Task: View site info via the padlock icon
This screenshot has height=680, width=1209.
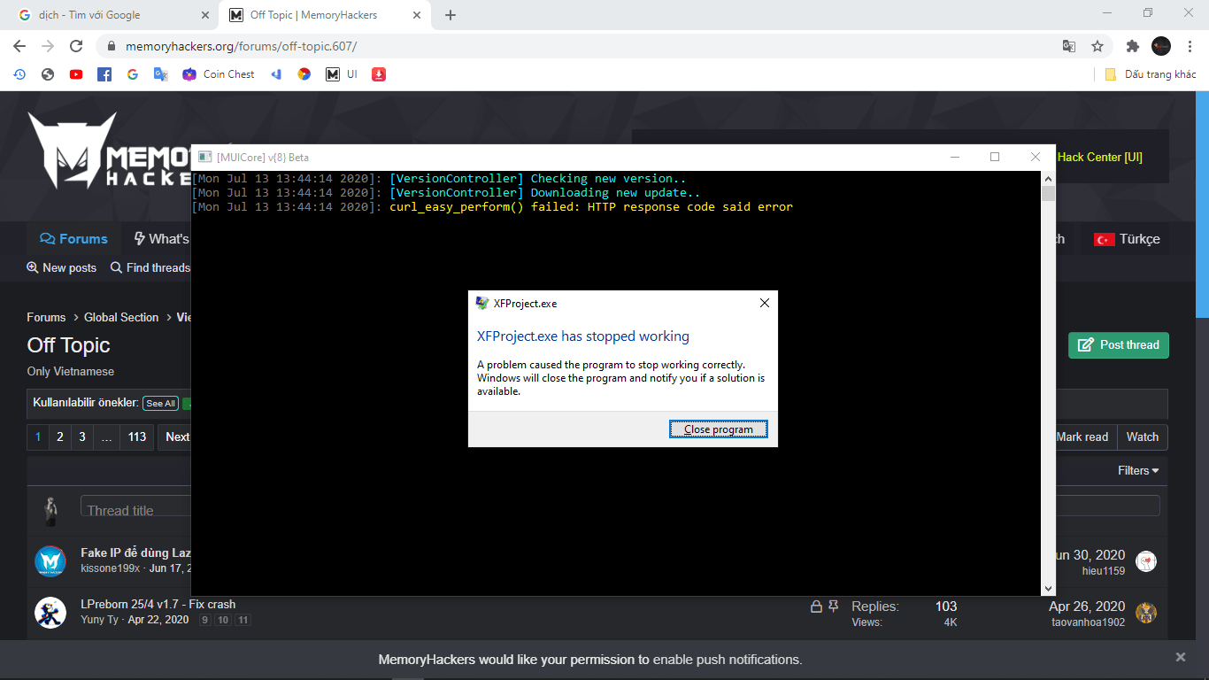Action: tap(112, 46)
